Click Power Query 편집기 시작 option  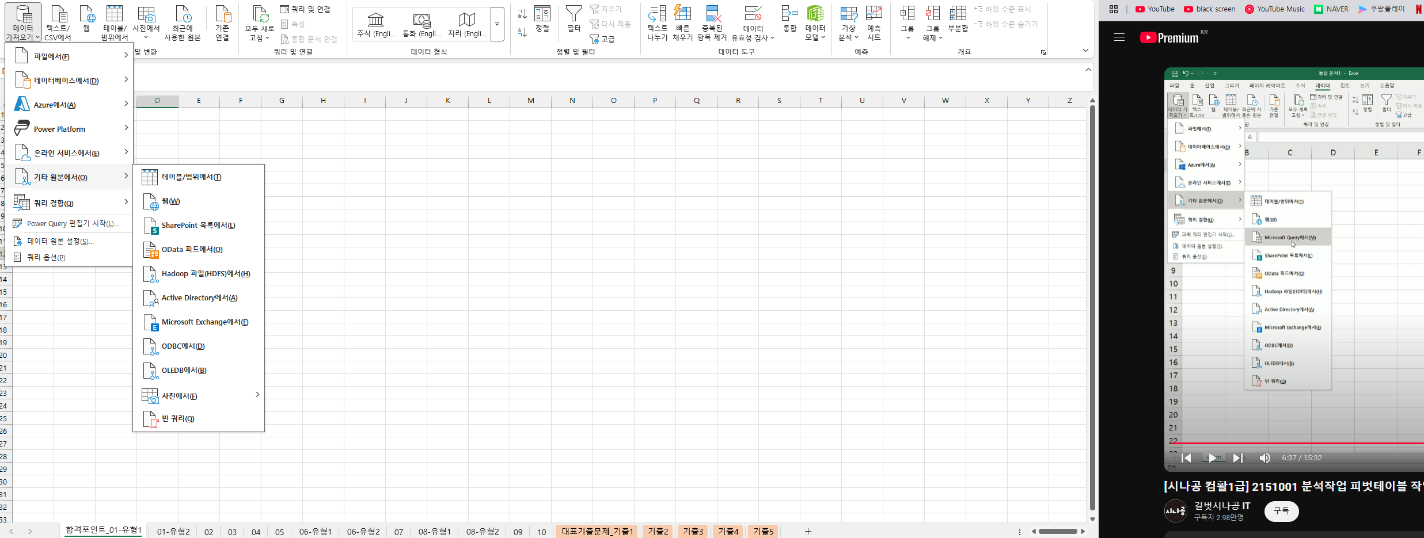(73, 224)
